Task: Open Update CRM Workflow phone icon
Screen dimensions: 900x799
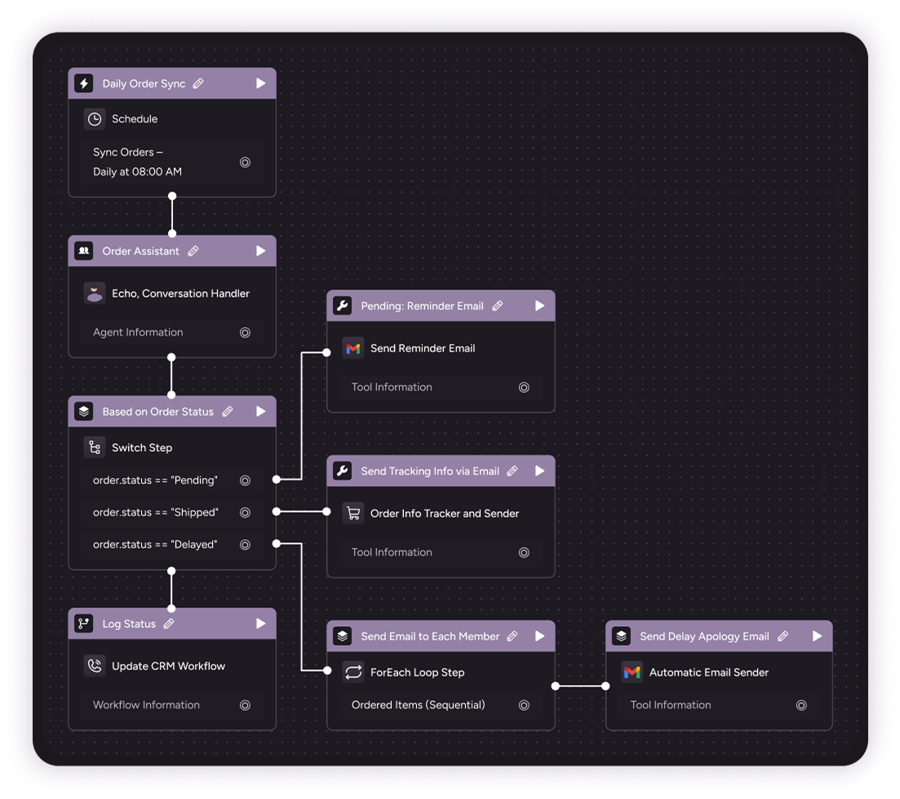Action: (95, 666)
